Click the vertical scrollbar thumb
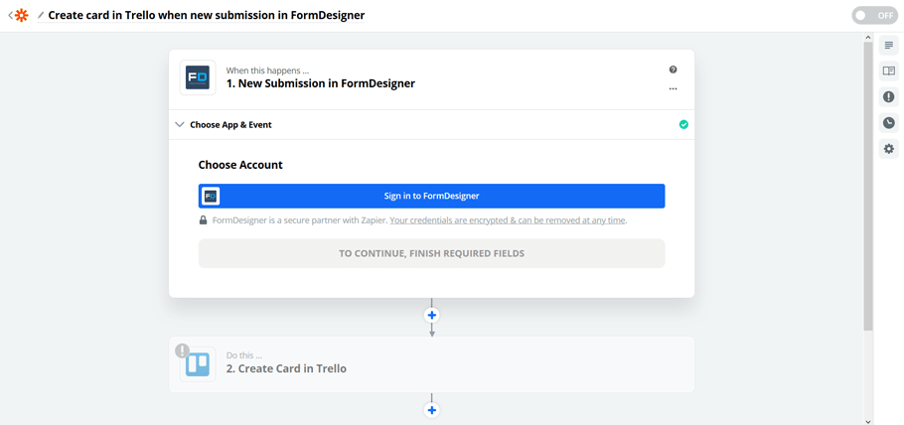 point(868,187)
